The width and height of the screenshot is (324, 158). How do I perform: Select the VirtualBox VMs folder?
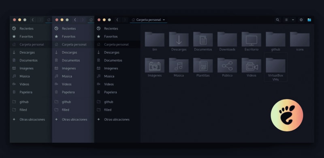pos(275,67)
